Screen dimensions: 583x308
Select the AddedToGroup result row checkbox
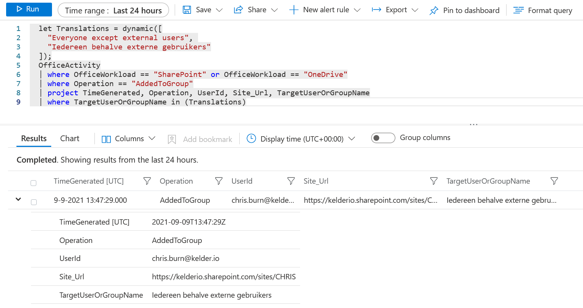[x=34, y=202]
